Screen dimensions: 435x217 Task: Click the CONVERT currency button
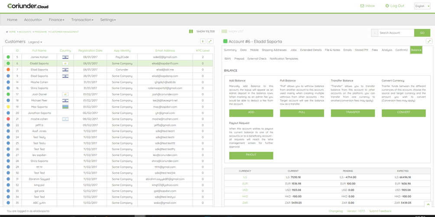[404, 113]
